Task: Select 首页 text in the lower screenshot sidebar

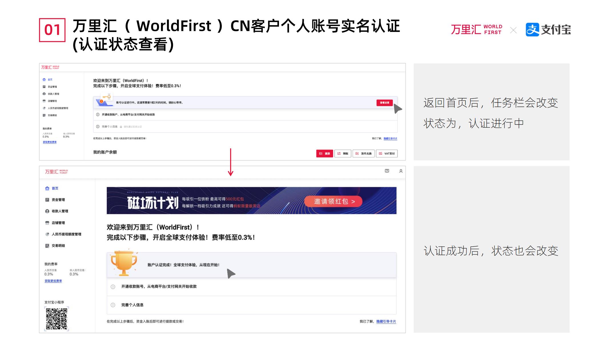Action: (55, 188)
